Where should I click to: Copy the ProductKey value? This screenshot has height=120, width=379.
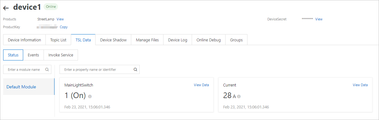pos(64,27)
